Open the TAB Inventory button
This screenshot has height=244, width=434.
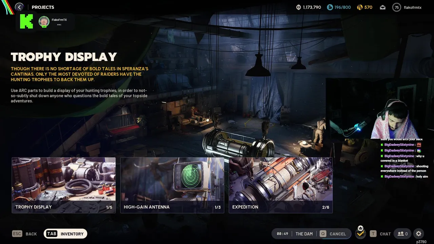point(65,234)
